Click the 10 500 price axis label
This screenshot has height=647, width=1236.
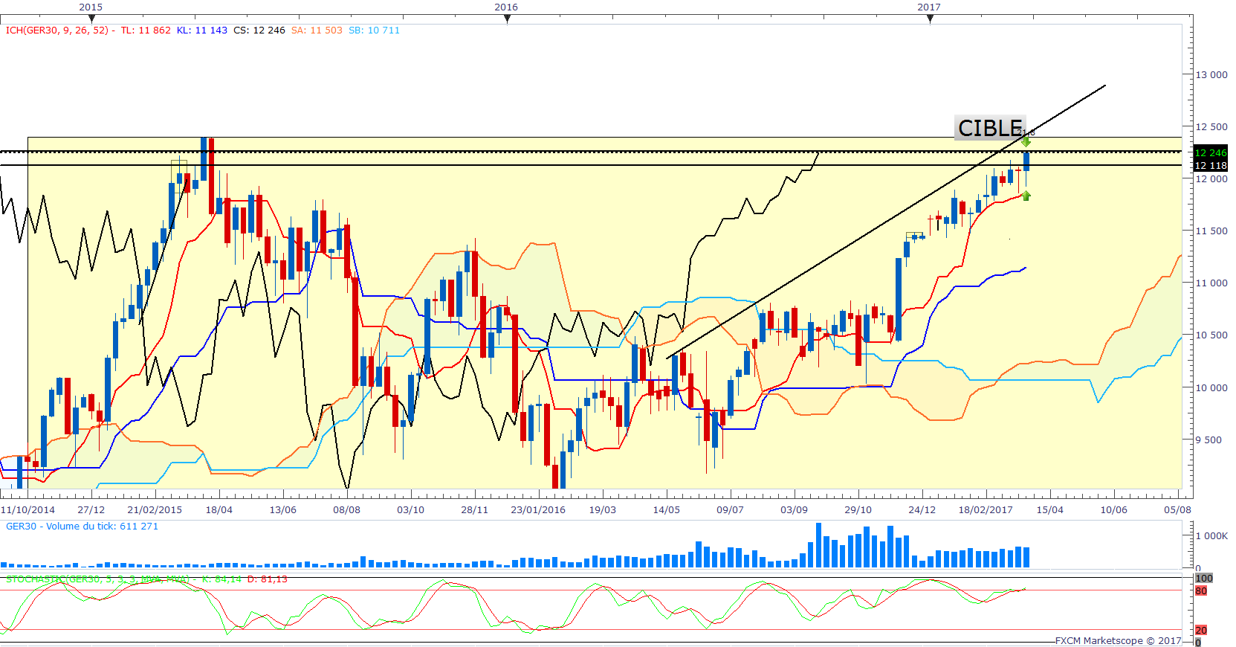tap(1211, 335)
